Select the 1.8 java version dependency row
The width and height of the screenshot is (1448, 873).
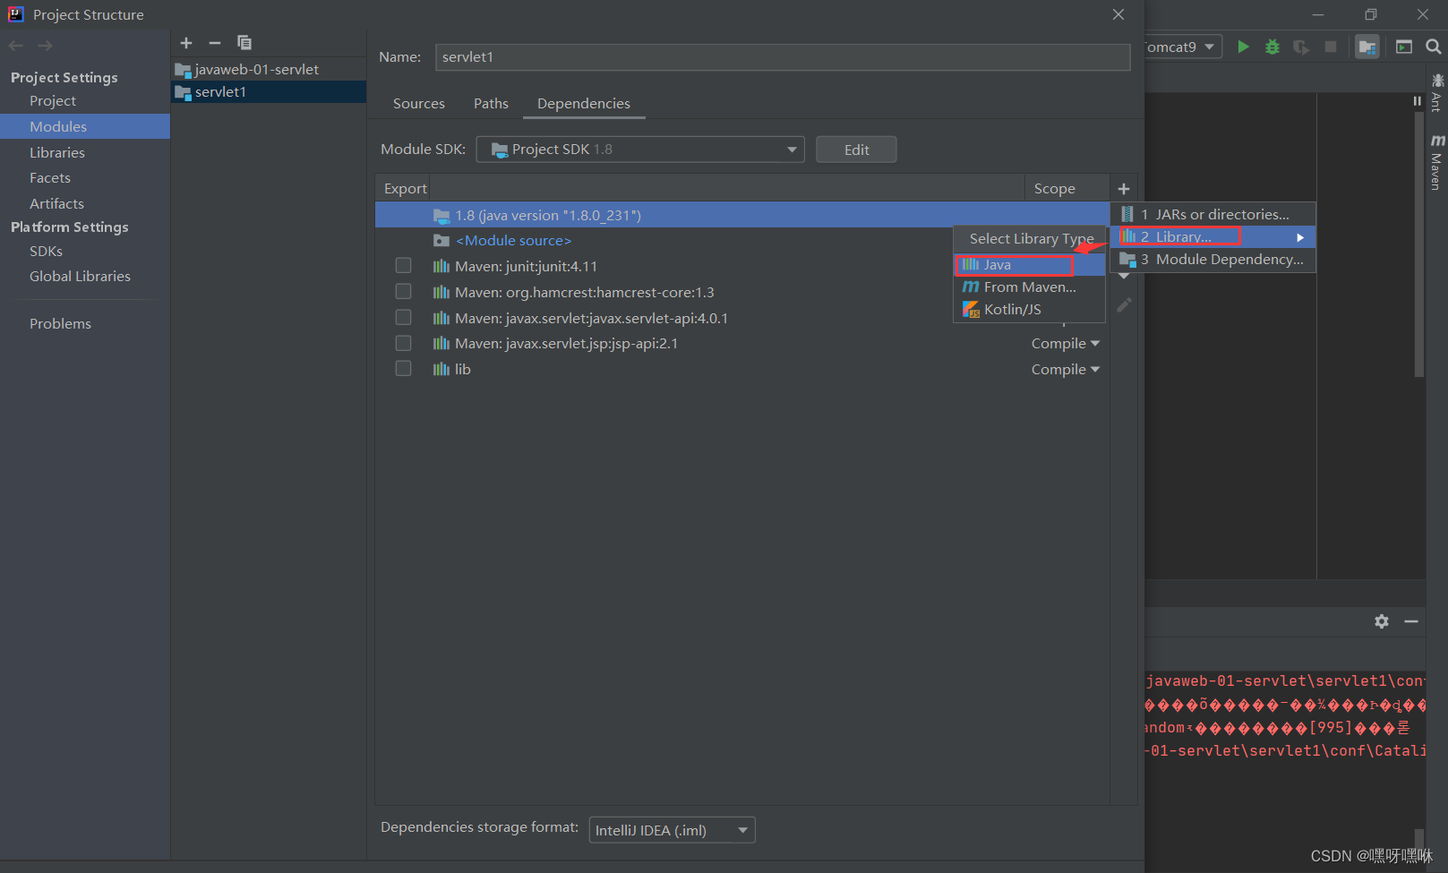(x=742, y=215)
